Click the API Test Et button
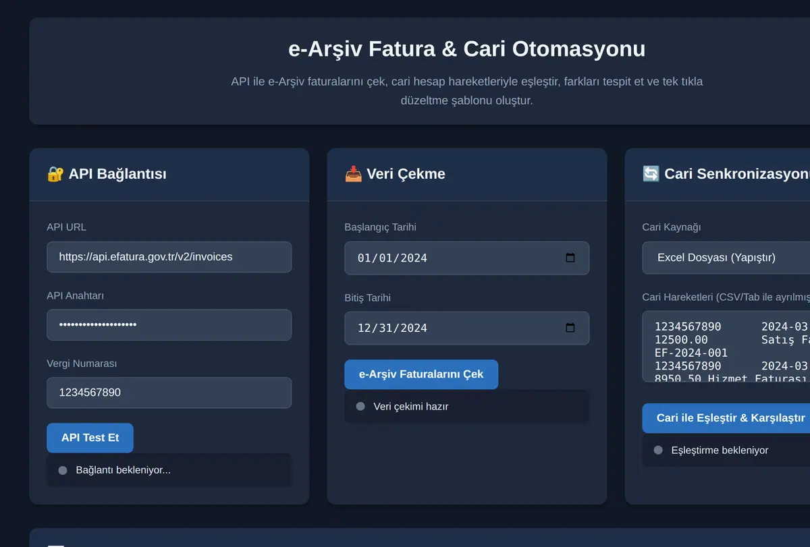The image size is (810, 547). click(90, 438)
